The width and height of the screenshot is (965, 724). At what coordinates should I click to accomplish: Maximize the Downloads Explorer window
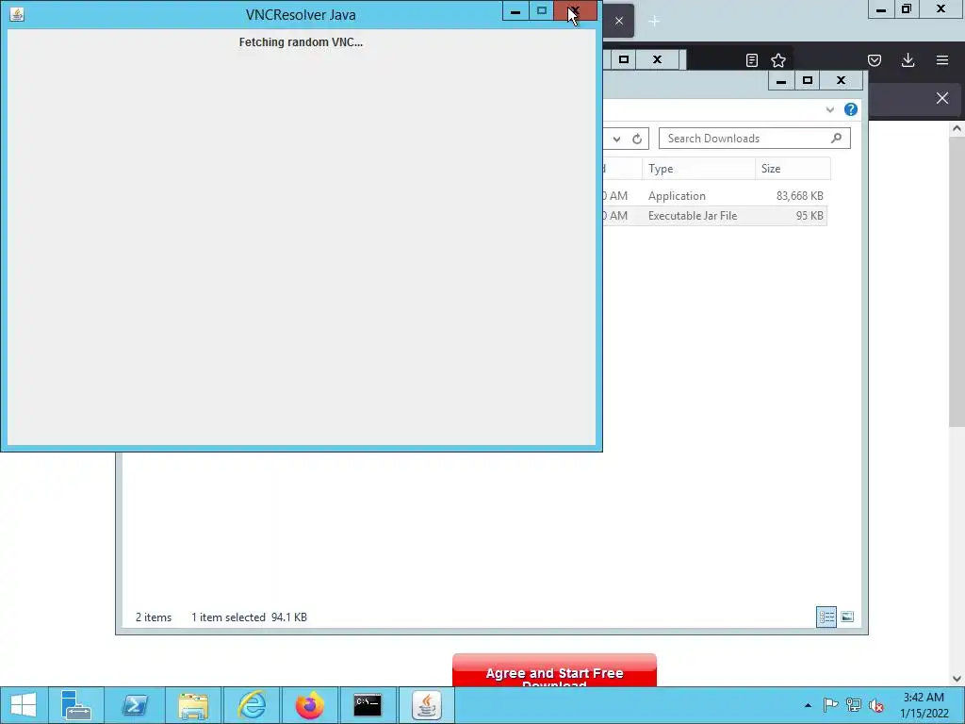(x=808, y=81)
